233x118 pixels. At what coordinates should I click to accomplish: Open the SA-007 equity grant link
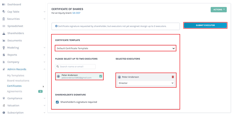tap(76, 13)
